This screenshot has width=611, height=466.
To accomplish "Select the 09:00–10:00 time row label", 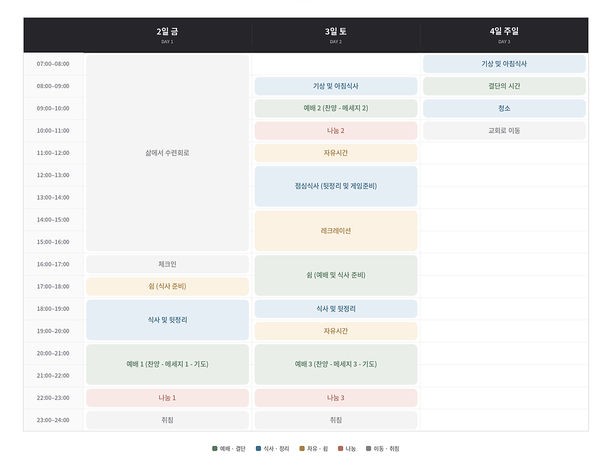I will pyautogui.click(x=53, y=109).
